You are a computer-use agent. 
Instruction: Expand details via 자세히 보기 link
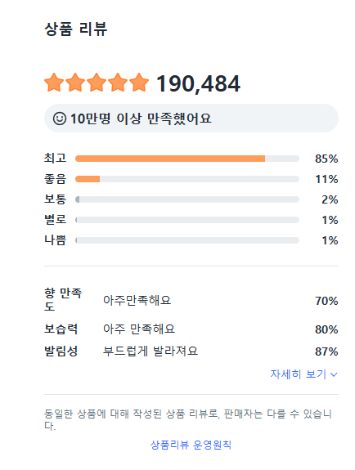tap(303, 374)
